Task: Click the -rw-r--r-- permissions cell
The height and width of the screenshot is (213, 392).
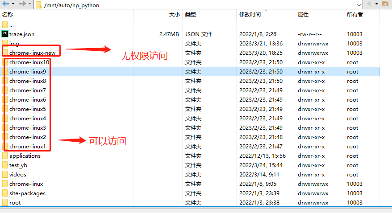Action: click(x=310, y=34)
